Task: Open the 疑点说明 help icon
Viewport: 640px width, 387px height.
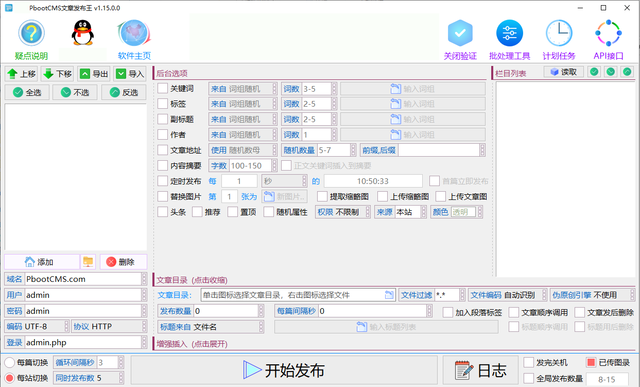Action: (31, 33)
